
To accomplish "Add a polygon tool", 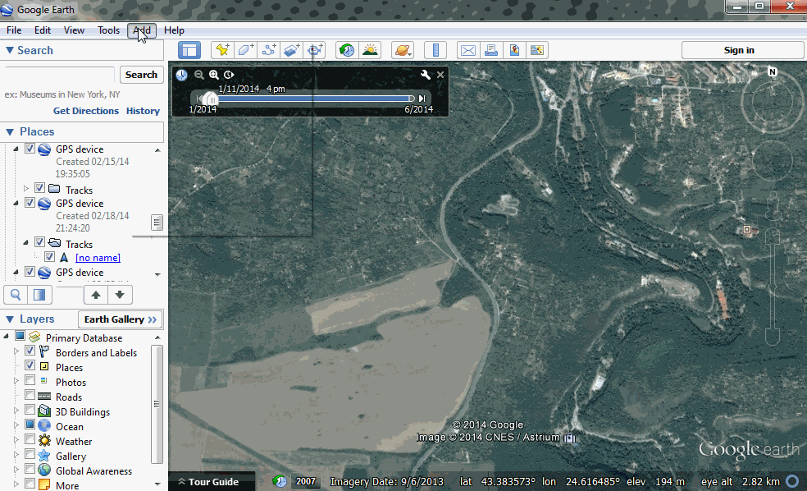I will pyautogui.click(x=245, y=50).
